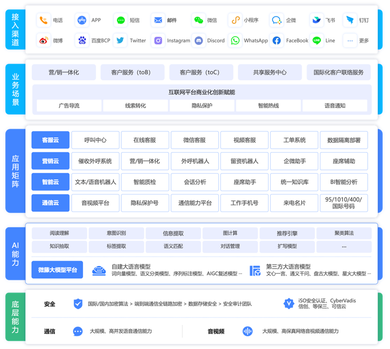Select the 营/销一体化 scenario box
Viewport: 390px width, 349px height.
tap(64, 72)
